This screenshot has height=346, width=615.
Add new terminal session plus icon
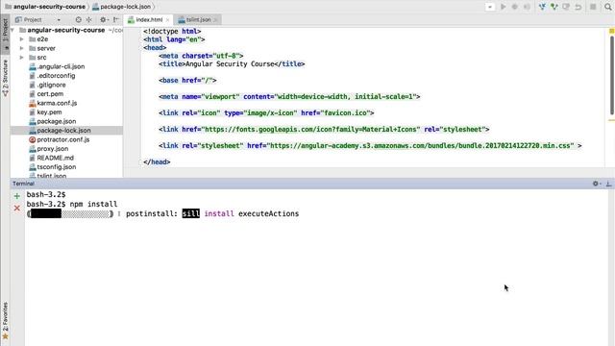pyautogui.click(x=17, y=196)
